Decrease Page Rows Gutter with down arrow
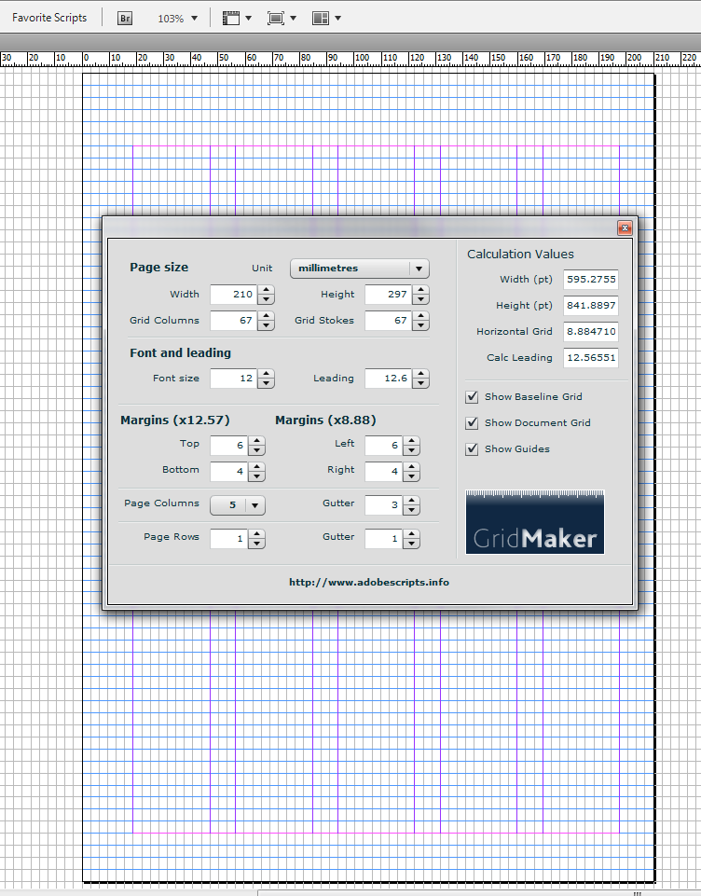Image resolution: width=701 pixels, height=896 pixels. 411,544
